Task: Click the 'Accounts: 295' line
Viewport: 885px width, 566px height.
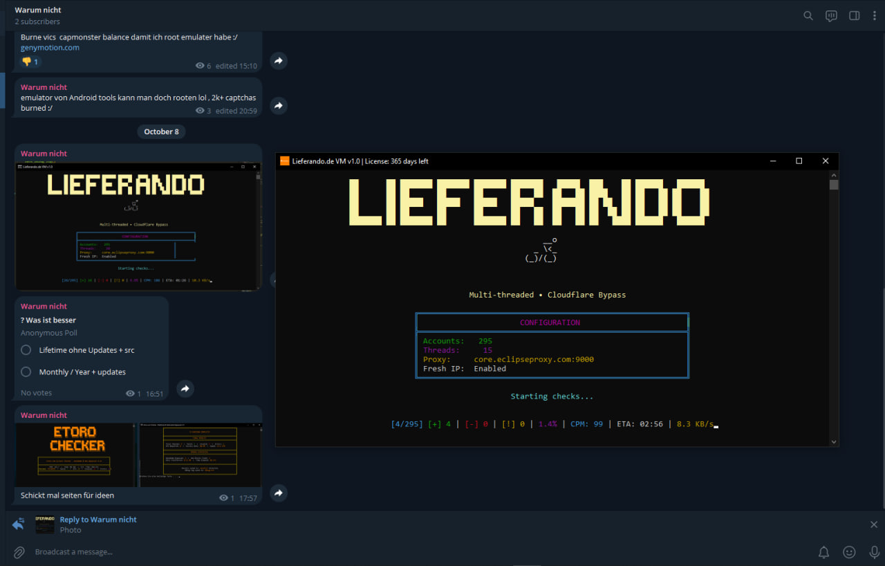Action: [x=458, y=341]
